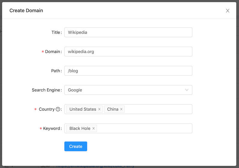Click the Title input field containing Wikipedia
This screenshot has height=168, width=239.
click(x=128, y=32)
